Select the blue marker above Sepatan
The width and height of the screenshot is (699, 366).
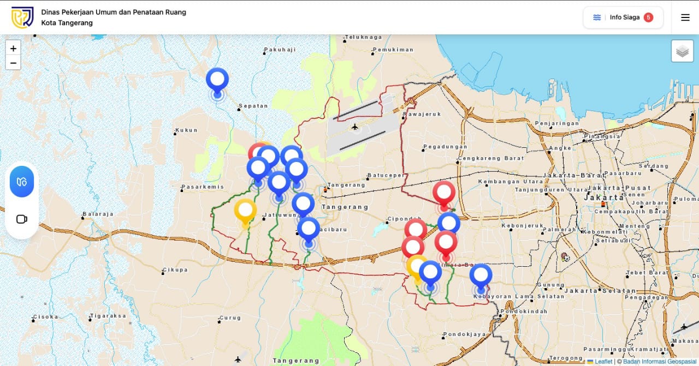(217, 80)
